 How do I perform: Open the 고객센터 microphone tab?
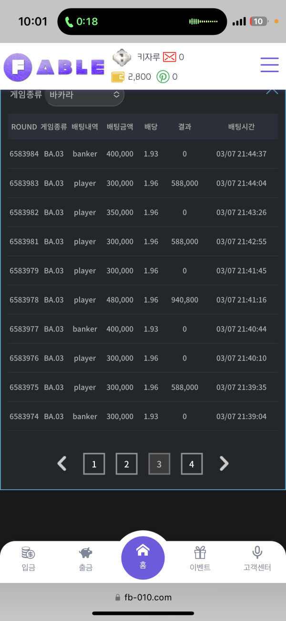click(257, 559)
